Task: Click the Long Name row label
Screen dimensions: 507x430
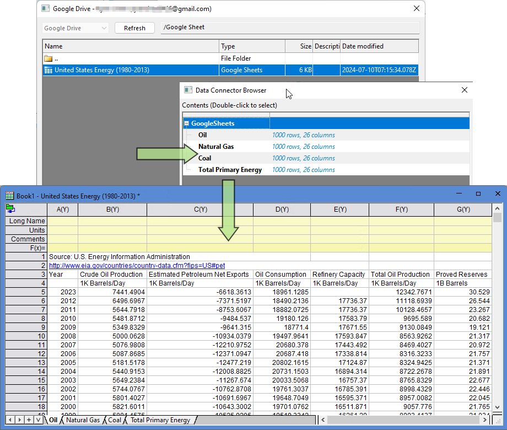Action: [x=26, y=221]
